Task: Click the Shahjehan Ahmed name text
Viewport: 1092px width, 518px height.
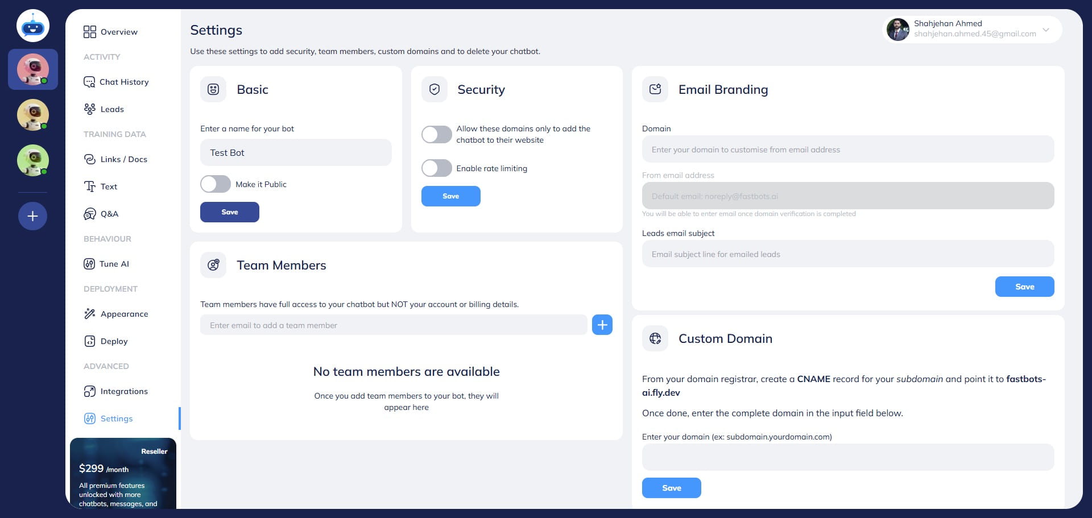Action: (x=948, y=23)
